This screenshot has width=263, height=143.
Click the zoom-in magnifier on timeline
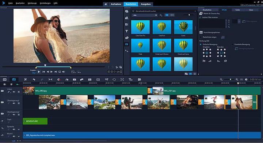point(237,80)
